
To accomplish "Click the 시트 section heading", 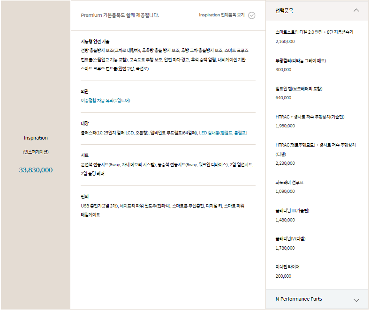I will point(85,155).
